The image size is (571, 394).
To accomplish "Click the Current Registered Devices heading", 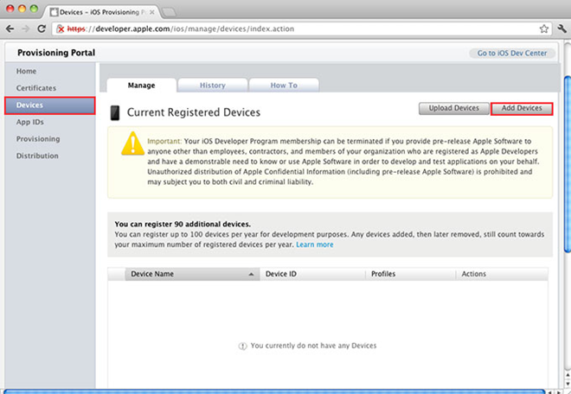I will click(x=194, y=112).
